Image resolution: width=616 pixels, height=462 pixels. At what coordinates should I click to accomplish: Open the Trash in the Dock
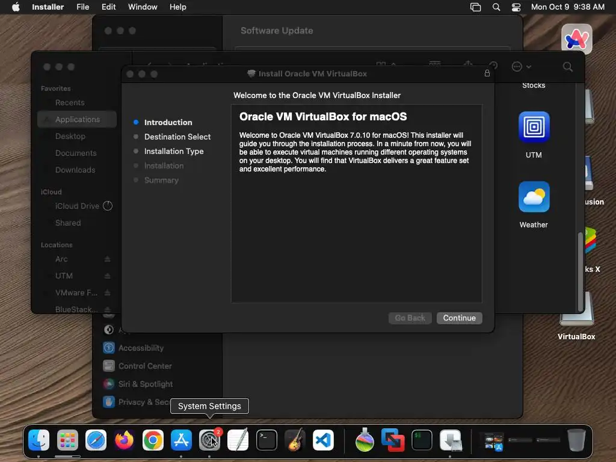[576, 440]
